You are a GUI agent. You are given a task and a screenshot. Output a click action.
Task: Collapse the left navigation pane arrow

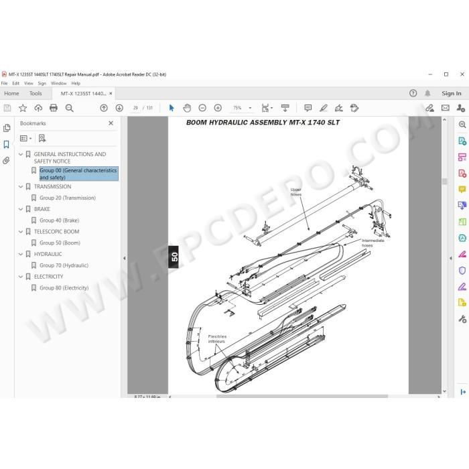(125, 258)
